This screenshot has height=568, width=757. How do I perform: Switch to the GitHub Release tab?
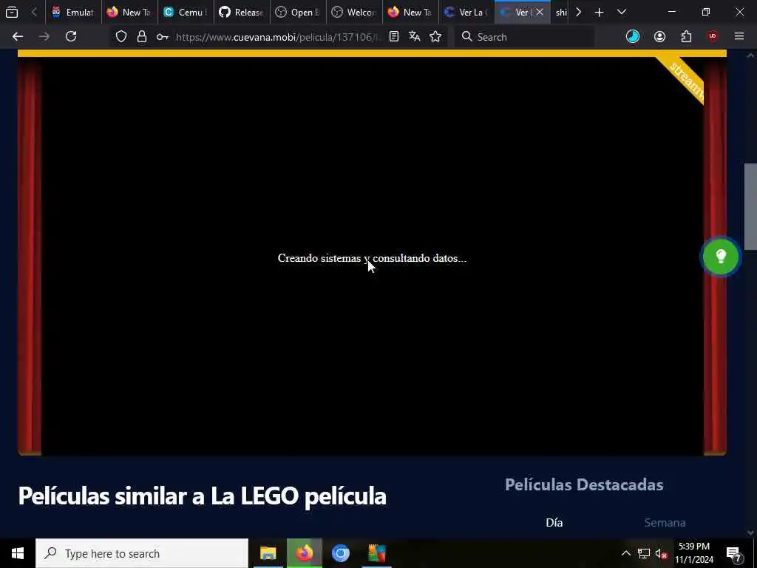(242, 12)
